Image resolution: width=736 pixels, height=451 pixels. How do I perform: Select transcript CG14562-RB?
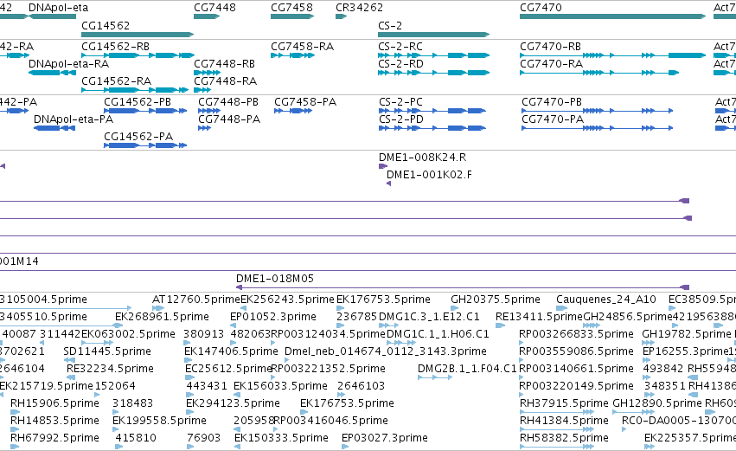click(x=116, y=47)
